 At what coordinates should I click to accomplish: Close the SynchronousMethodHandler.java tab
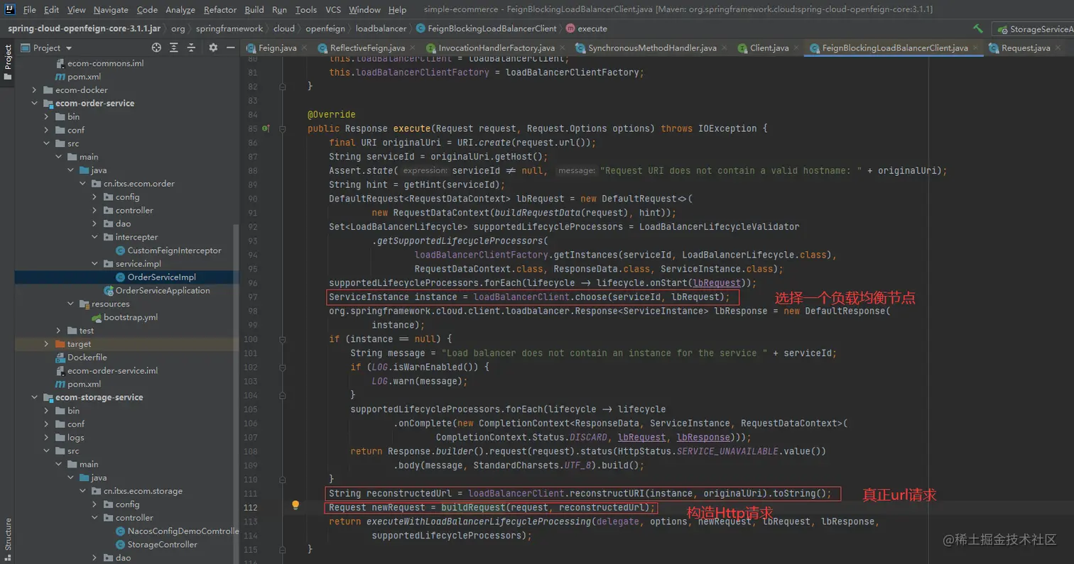click(x=725, y=48)
